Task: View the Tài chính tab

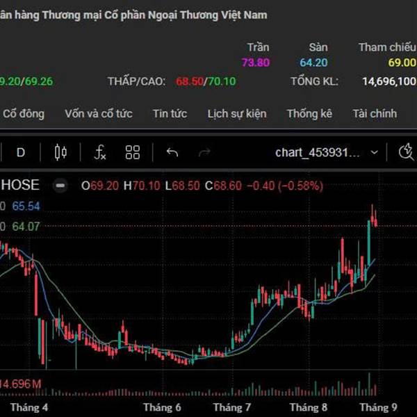Action: (375, 114)
